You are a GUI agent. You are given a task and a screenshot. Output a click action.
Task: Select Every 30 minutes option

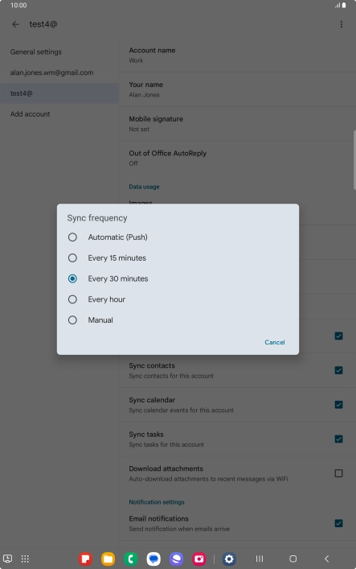pos(178,278)
